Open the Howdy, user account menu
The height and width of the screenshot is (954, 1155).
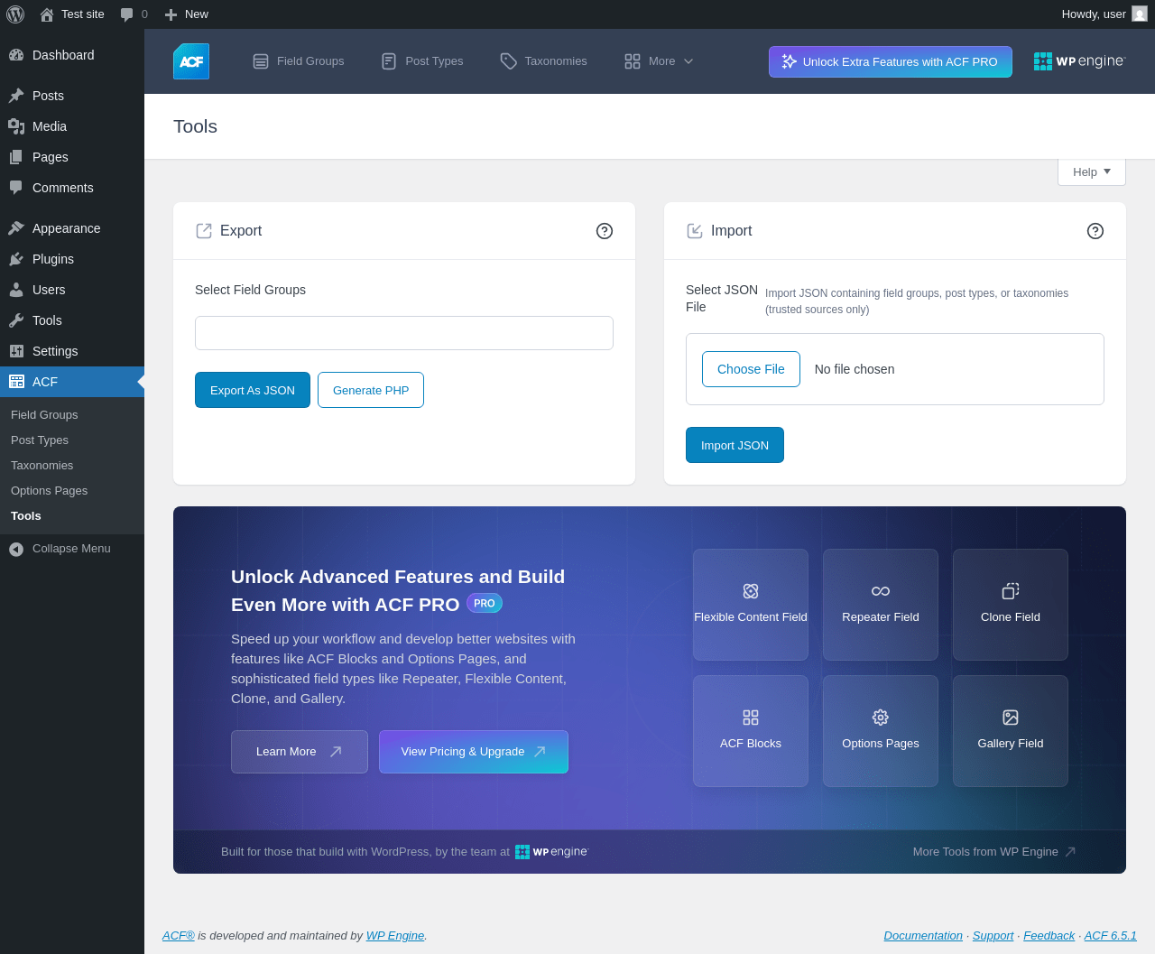pos(1104,14)
